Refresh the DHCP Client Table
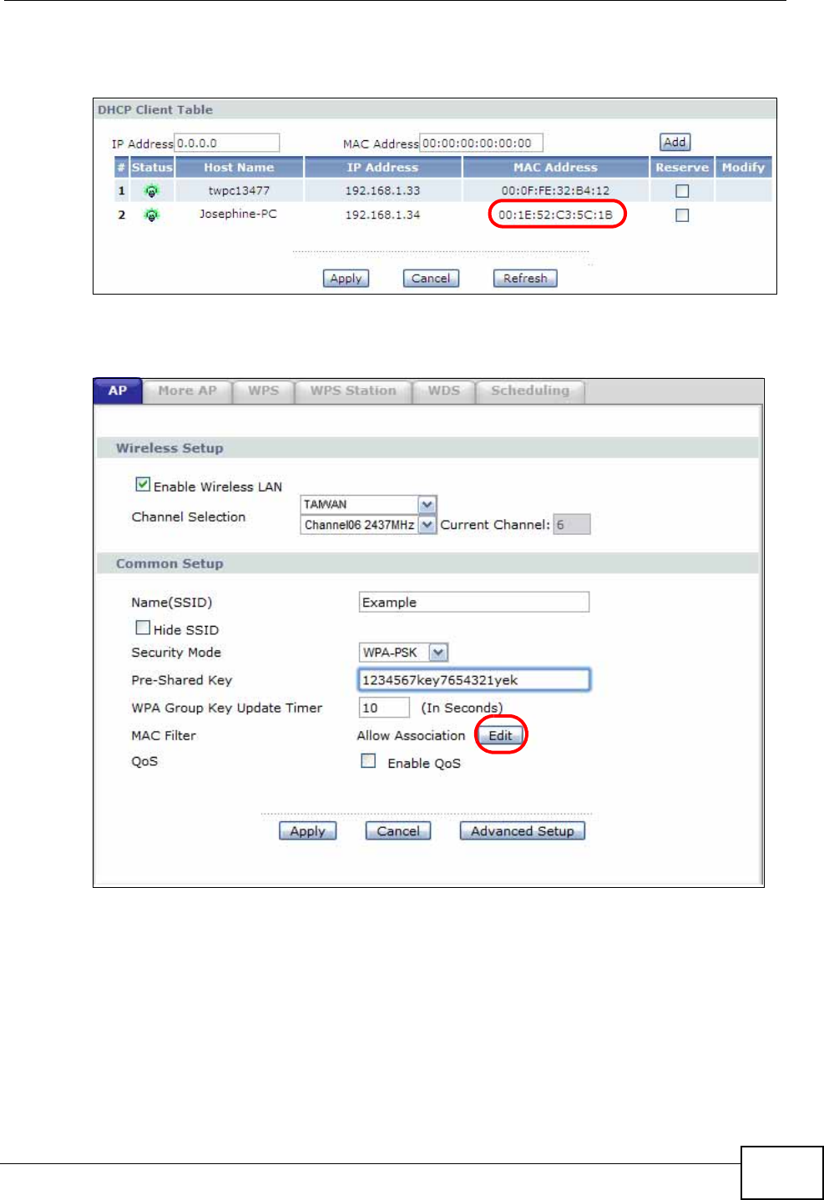 point(525,279)
